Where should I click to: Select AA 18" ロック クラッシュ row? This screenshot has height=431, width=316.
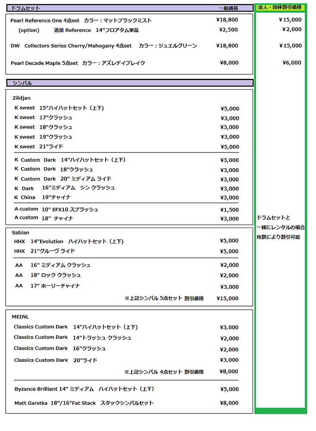[x=48, y=275]
